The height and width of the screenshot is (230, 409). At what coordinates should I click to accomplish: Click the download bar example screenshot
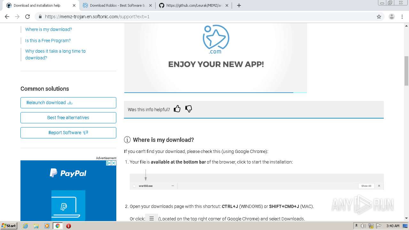257,181
